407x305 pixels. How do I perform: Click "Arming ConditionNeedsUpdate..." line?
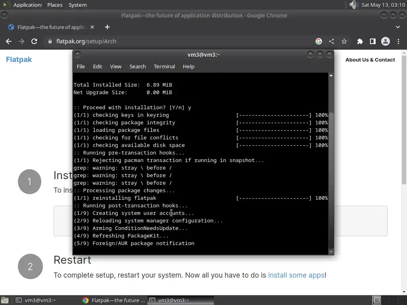click(130, 228)
